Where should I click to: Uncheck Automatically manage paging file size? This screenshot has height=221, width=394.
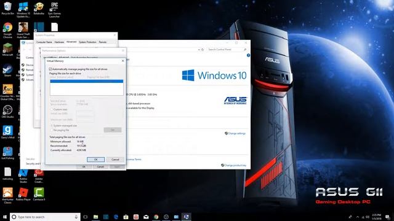(50, 69)
